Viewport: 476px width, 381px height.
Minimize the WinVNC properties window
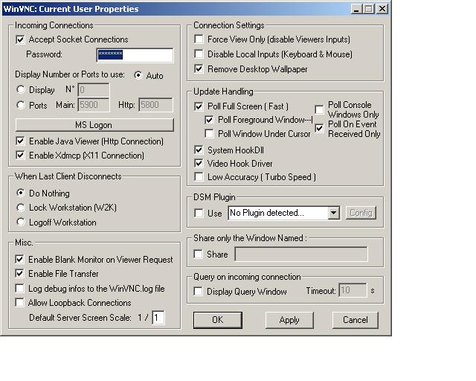click(357, 9)
